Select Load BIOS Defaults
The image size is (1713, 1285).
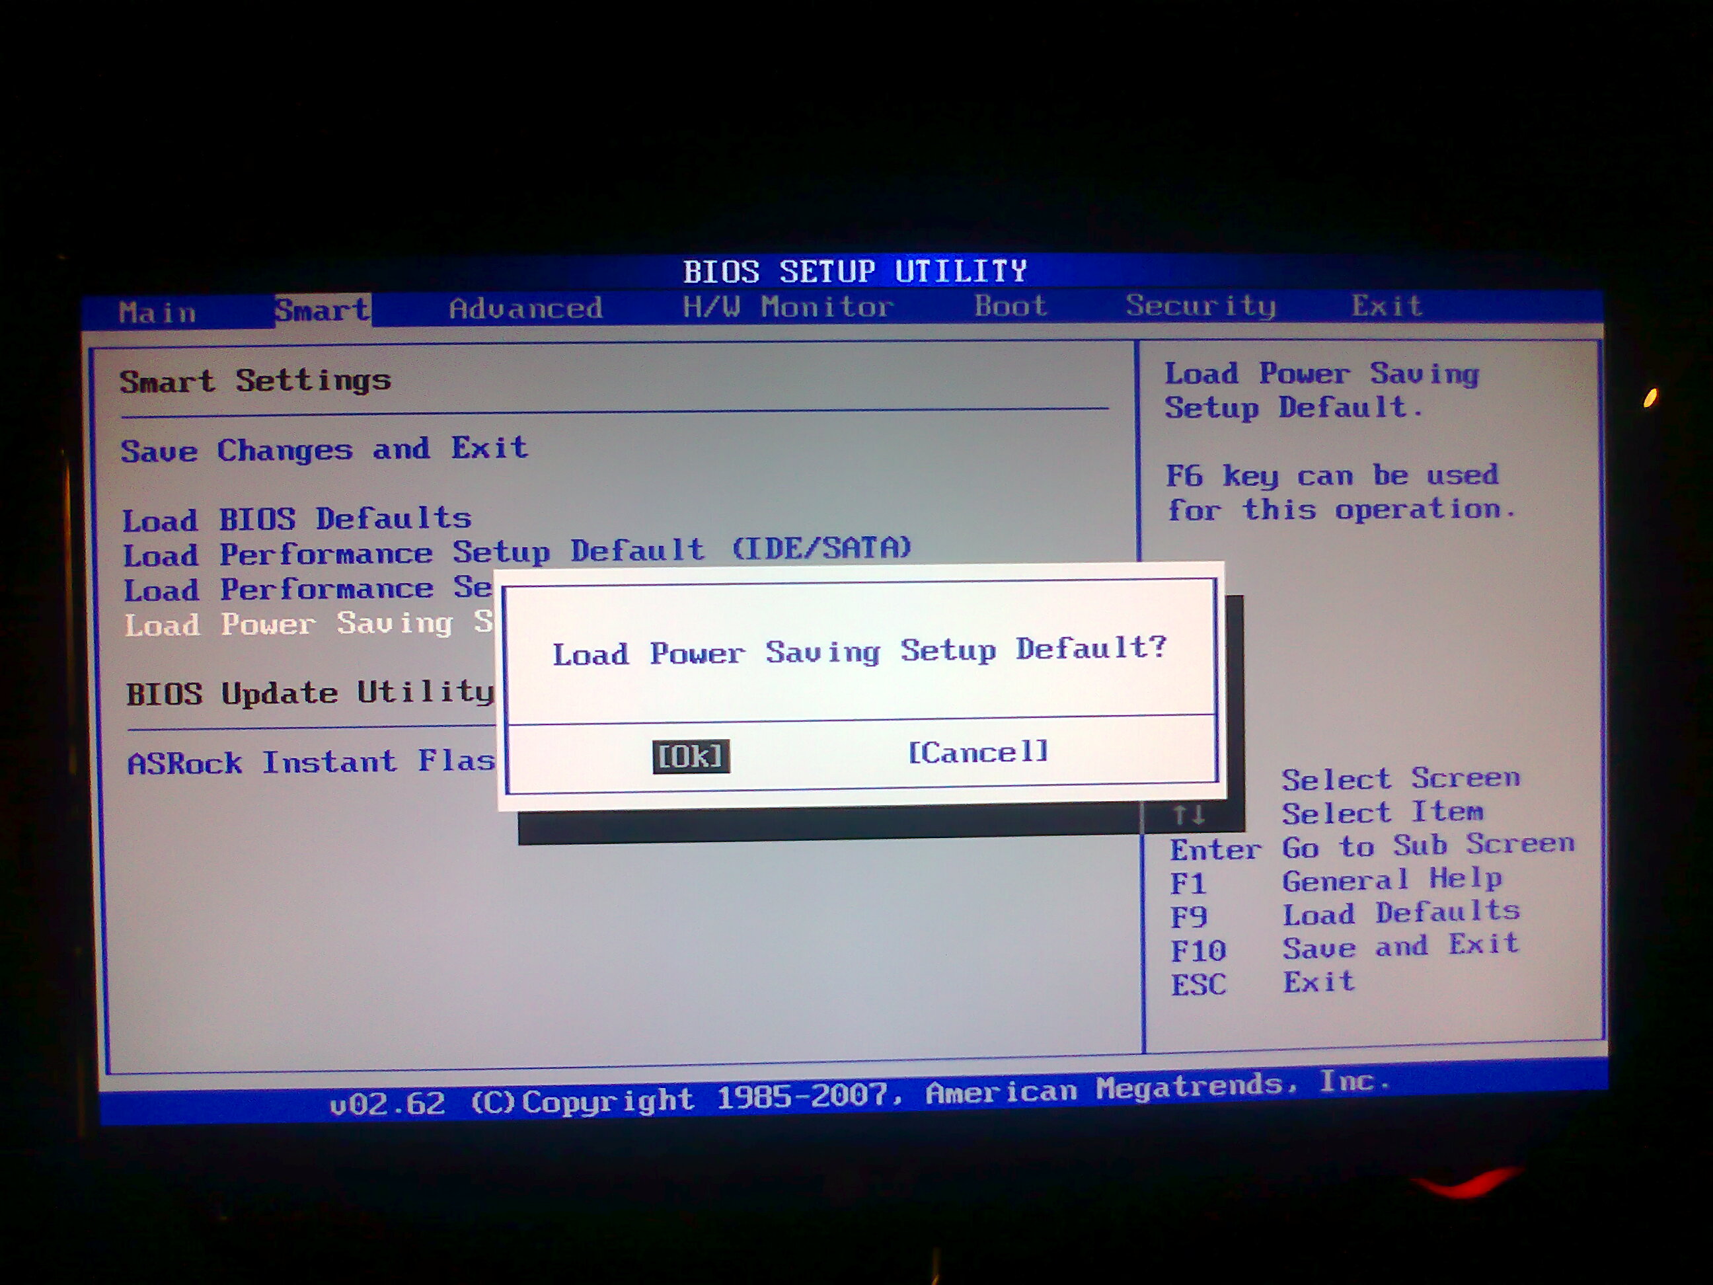(297, 519)
